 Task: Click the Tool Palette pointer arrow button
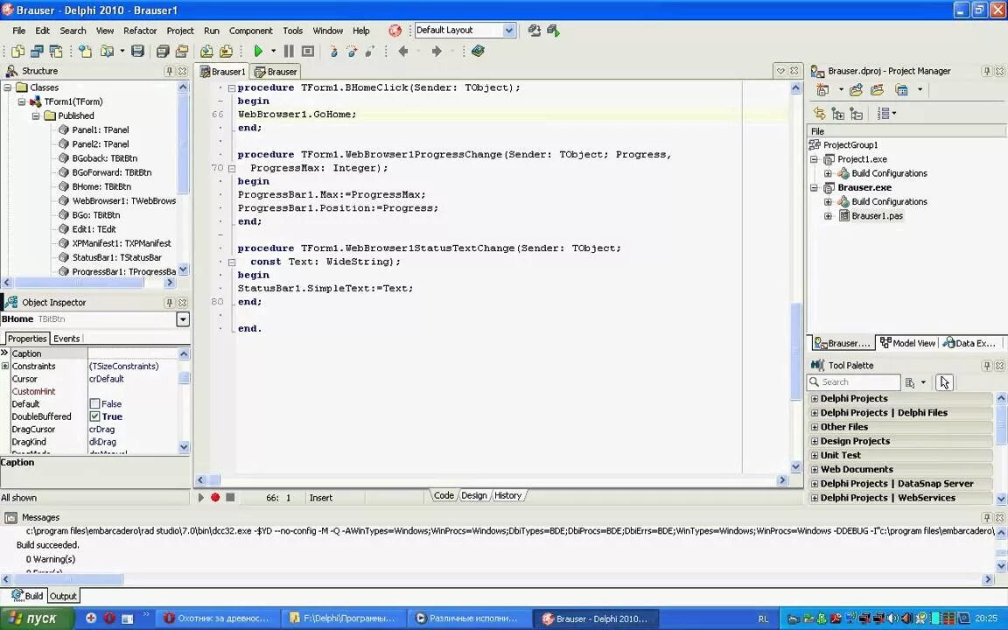pos(944,382)
